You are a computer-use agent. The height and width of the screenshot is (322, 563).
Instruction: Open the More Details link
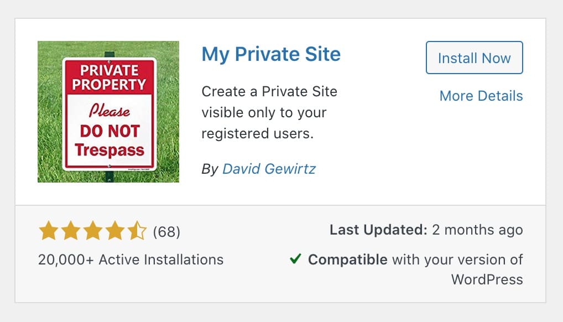pos(481,96)
